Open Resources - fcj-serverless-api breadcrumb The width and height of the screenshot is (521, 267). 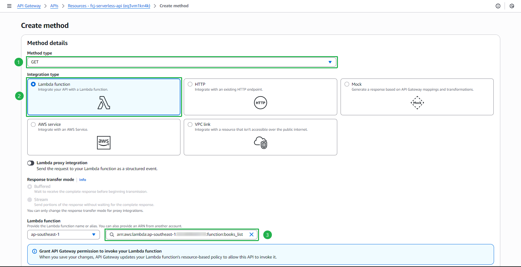tap(109, 6)
